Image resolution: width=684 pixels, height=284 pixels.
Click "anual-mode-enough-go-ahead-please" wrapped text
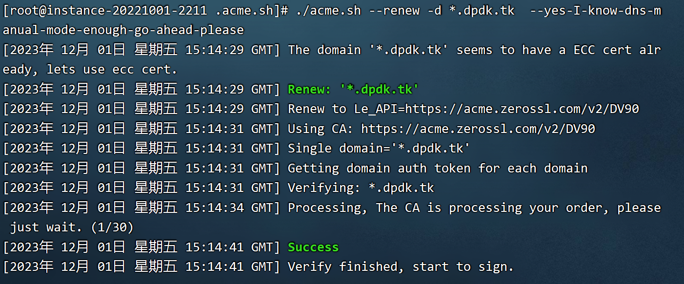(x=123, y=30)
